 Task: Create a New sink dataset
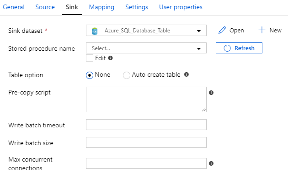275,30
